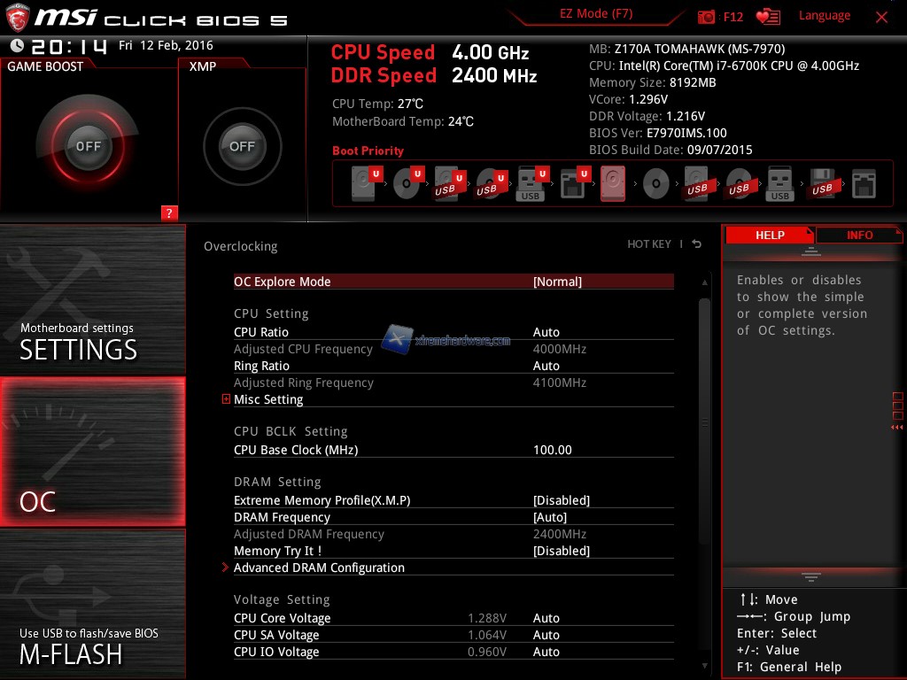Image resolution: width=907 pixels, height=680 pixels.
Task: Select the highlighted red hard disk boot device
Action: [x=612, y=184]
